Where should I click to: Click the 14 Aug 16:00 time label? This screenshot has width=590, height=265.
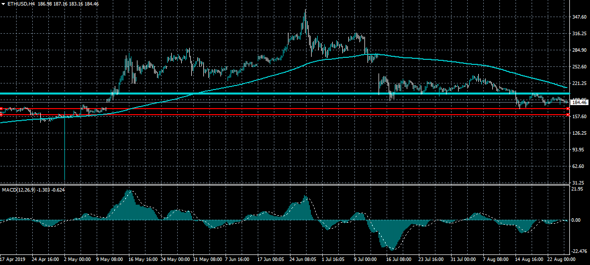tap(528, 259)
